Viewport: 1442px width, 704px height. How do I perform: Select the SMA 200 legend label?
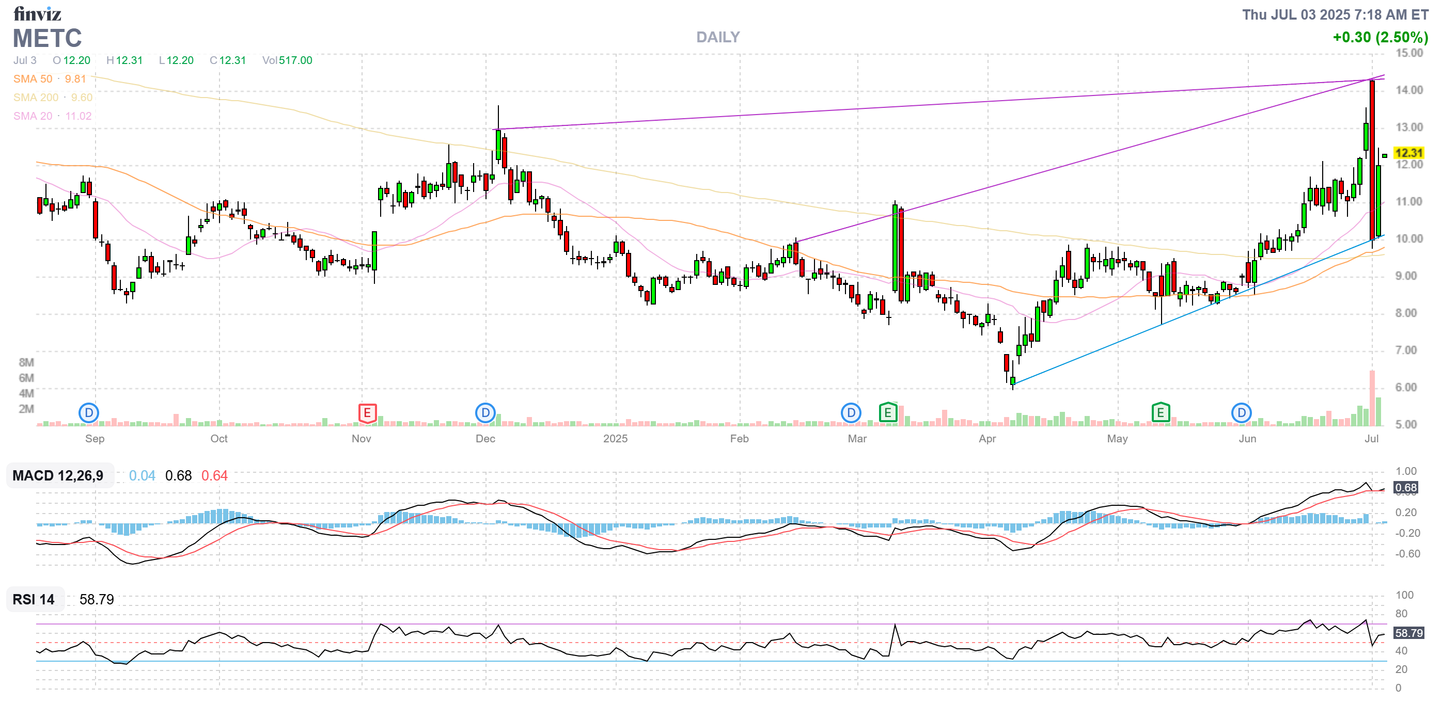click(x=36, y=98)
